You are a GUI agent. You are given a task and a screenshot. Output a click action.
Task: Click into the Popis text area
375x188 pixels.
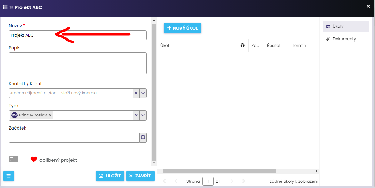pos(78,63)
